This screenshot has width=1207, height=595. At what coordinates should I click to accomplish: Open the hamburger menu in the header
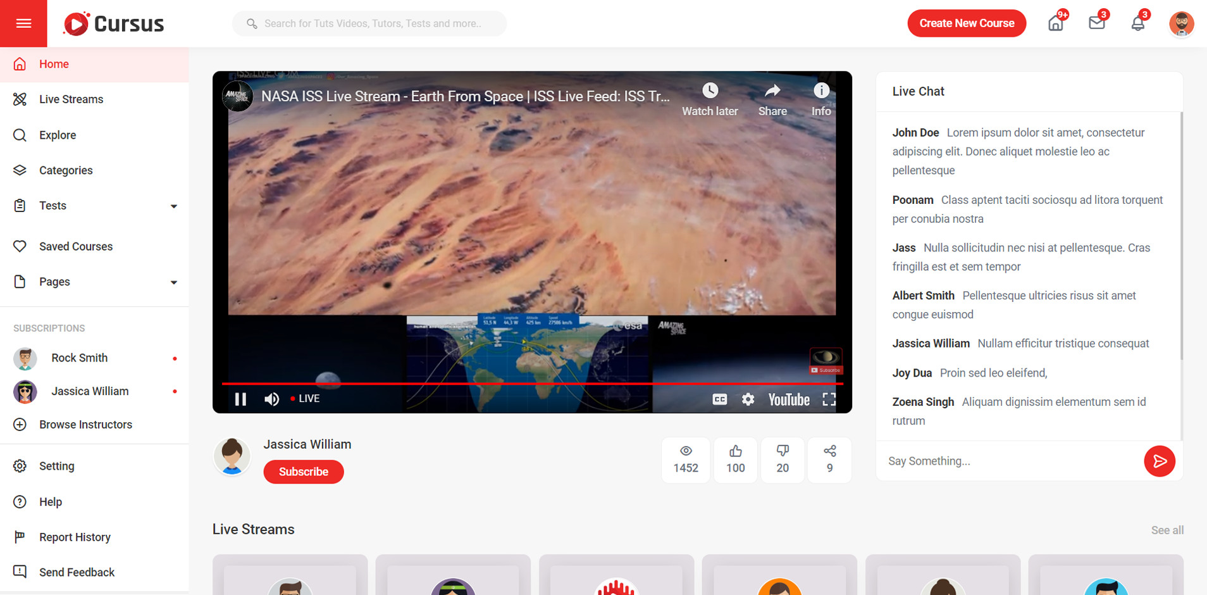pyautogui.click(x=23, y=23)
